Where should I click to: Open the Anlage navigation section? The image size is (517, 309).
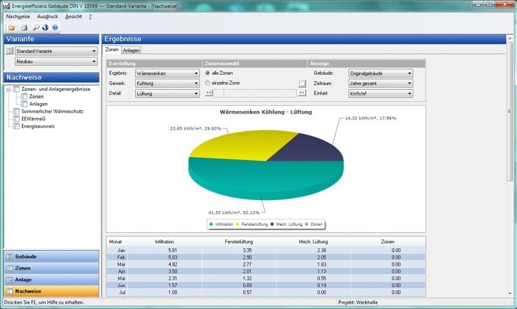click(x=52, y=280)
